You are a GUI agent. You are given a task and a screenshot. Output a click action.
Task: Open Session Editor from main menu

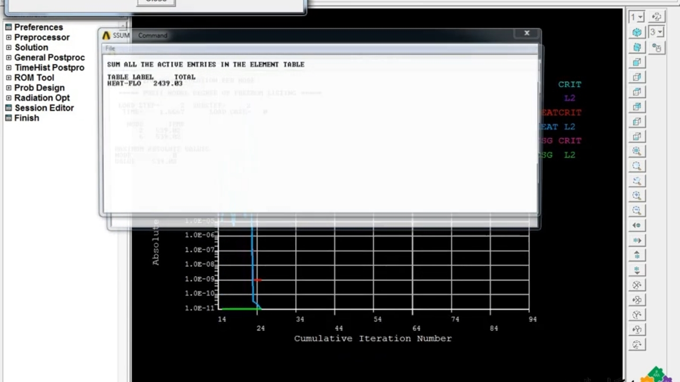44,108
